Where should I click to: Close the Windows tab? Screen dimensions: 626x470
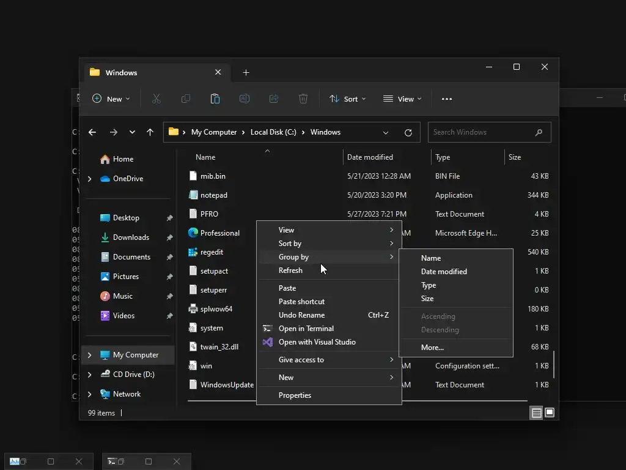click(x=218, y=72)
